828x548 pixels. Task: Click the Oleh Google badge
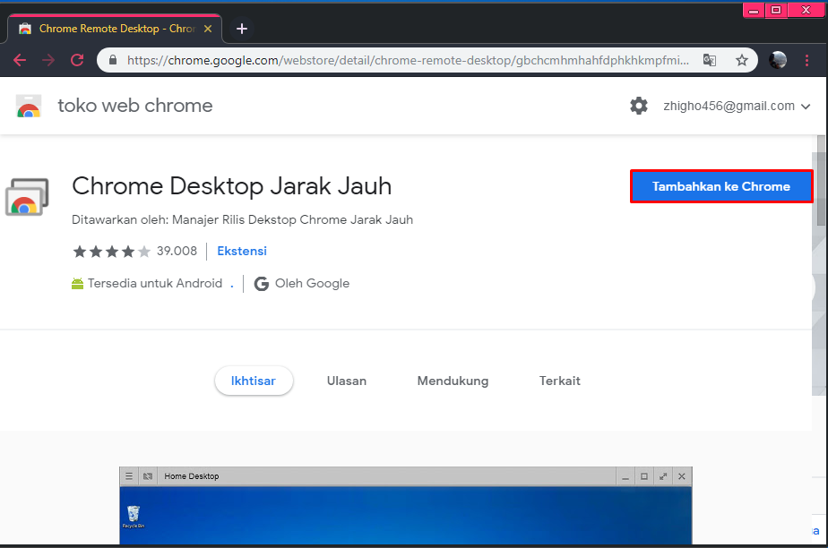click(x=301, y=283)
